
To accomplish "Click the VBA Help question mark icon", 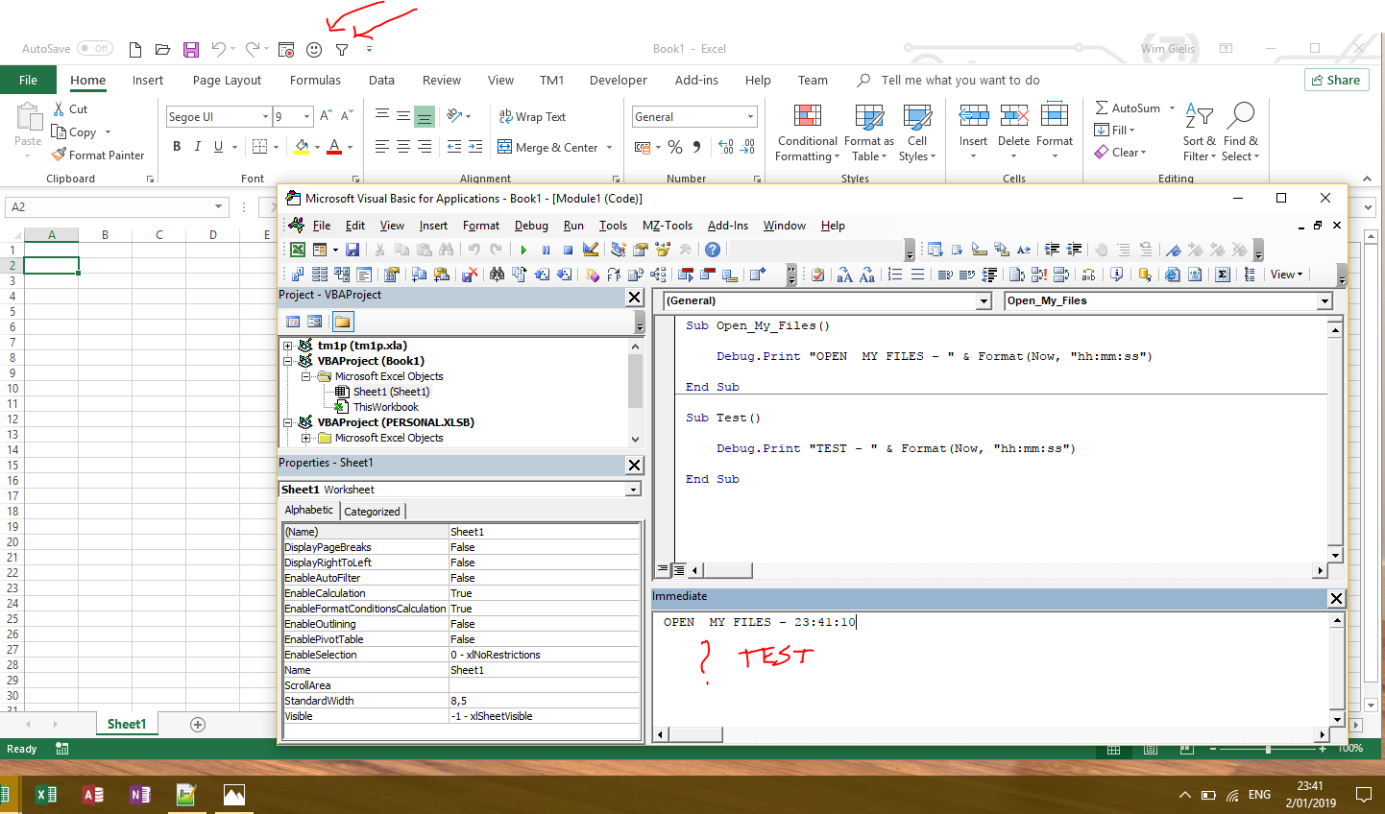I will tap(713, 250).
